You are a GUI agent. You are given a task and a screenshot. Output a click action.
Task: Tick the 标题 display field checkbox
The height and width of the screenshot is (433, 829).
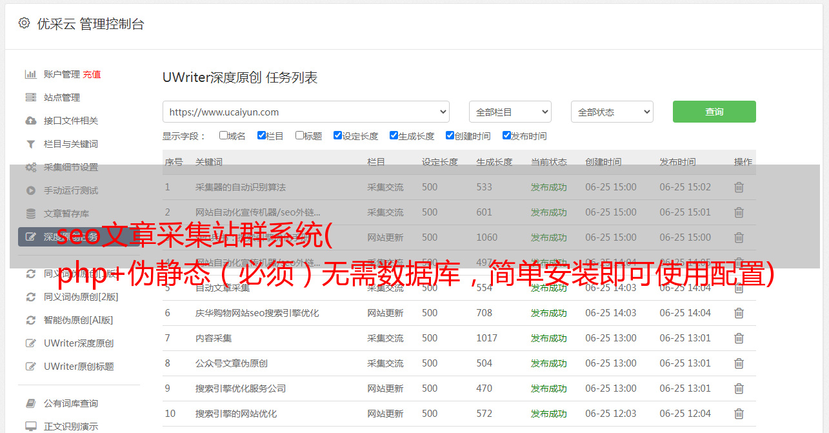pos(299,136)
